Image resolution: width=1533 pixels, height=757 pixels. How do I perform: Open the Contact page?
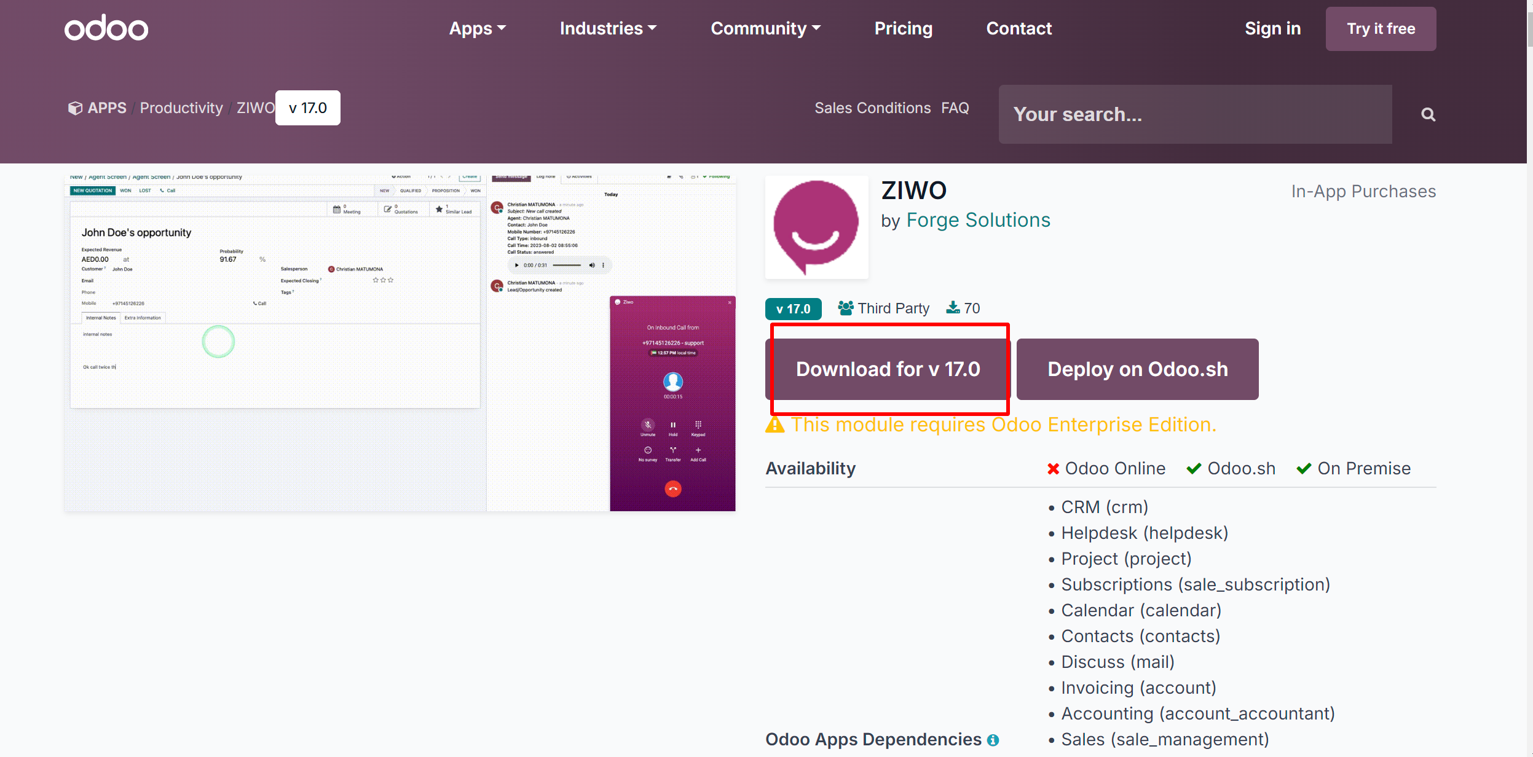(1019, 28)
